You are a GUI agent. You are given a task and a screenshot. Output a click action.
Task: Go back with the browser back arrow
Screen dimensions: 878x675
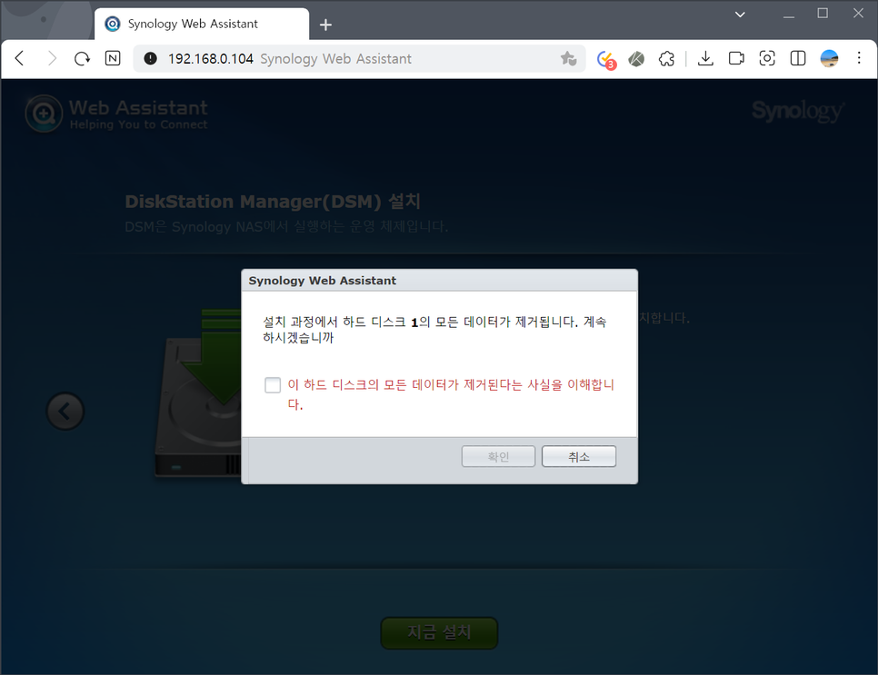[20, 58]
